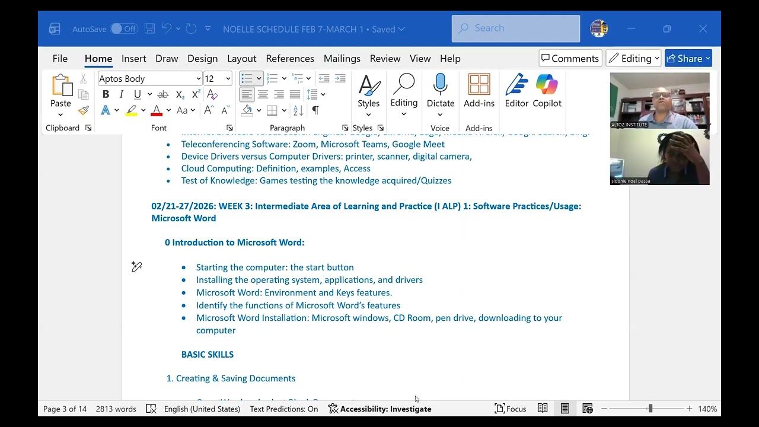The image size is (759, 427).
Task: Click the Save icon in title bar
Action: (149, 28)
